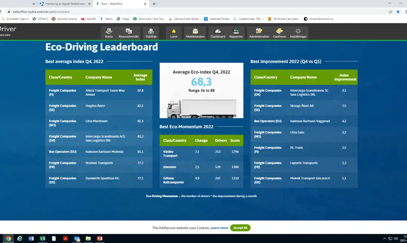Open Excel from the taskbar
The height and width of the screenshot is (243, 407).
pyautogui.click(x=43, y=239)
